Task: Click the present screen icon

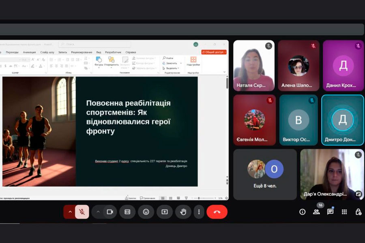Action: click(165, 212)
